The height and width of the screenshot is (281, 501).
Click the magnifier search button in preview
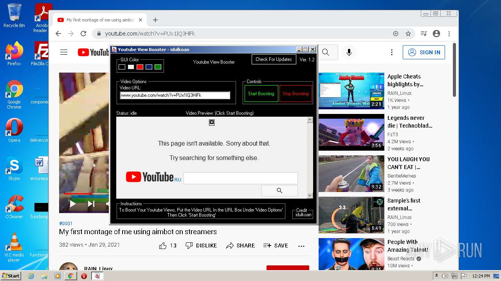pyautogui.click(x=279, y=190)
